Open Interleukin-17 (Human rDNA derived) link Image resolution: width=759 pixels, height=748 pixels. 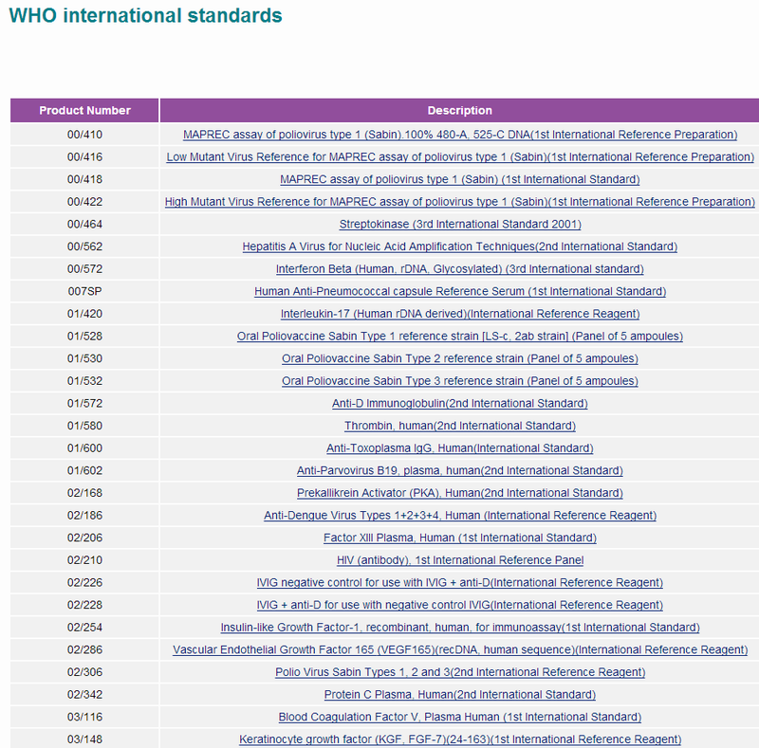point(460,314)
